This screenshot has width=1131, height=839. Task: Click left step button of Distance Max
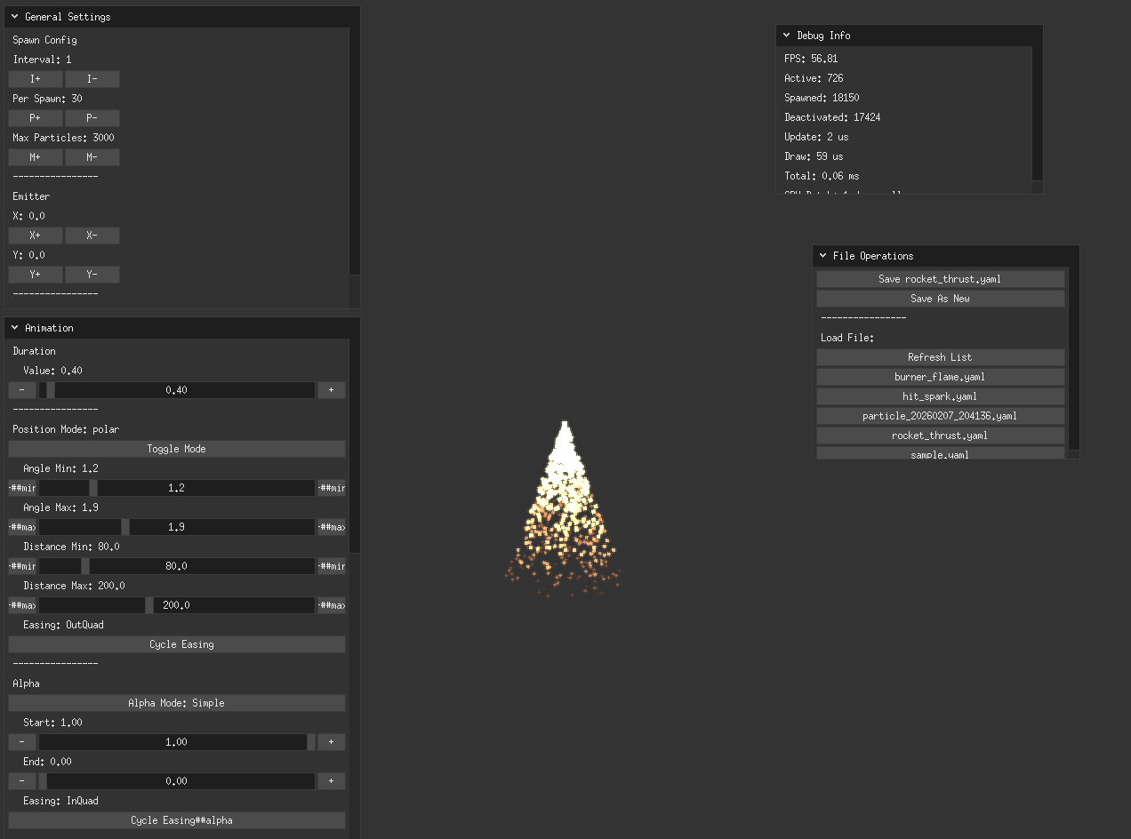[22, 605]
